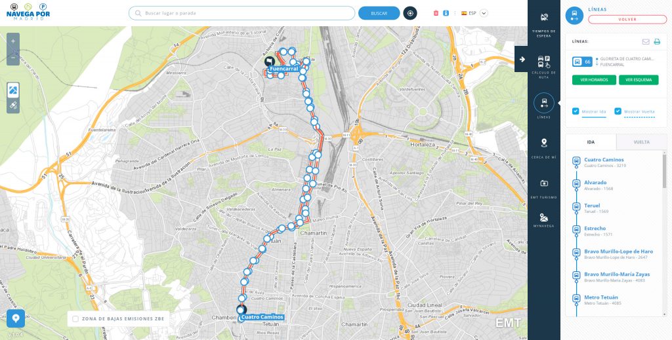
Task: Uncheck the Mostrar Ida checkbox
Action: pos(576,111)
